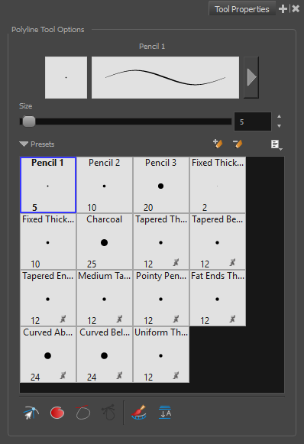Select the Curved Bel... preset

(x=105, y=355)
